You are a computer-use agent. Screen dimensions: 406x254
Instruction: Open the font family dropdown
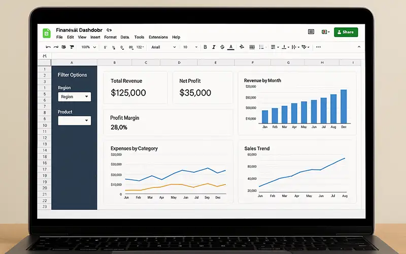163,47
